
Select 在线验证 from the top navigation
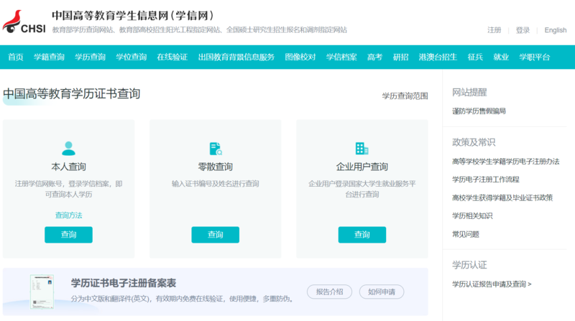pyautogui.click(x=172, y=57)
